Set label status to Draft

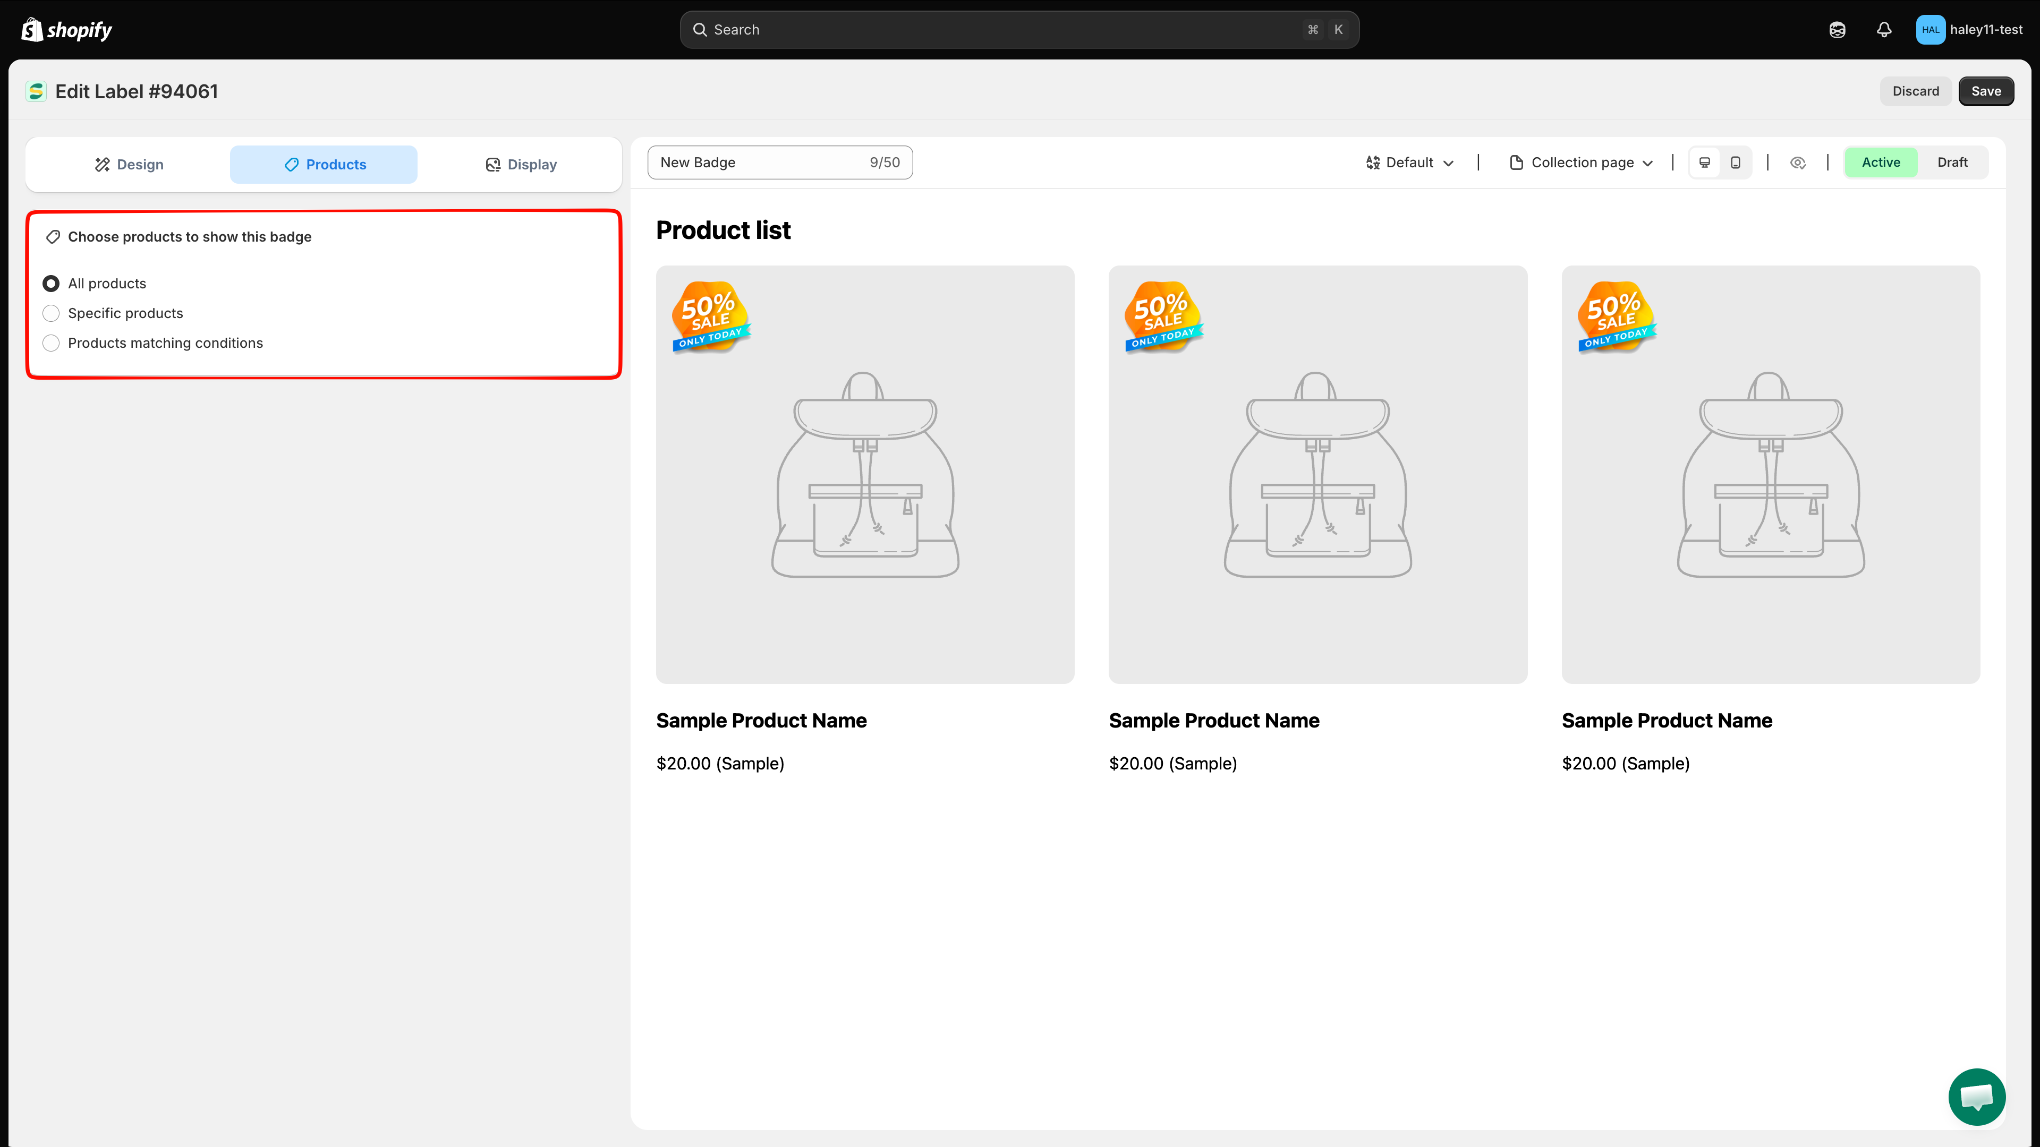[1952, 162]
